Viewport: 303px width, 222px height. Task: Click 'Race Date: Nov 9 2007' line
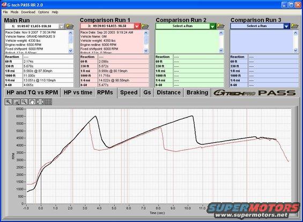pos(31,33)
